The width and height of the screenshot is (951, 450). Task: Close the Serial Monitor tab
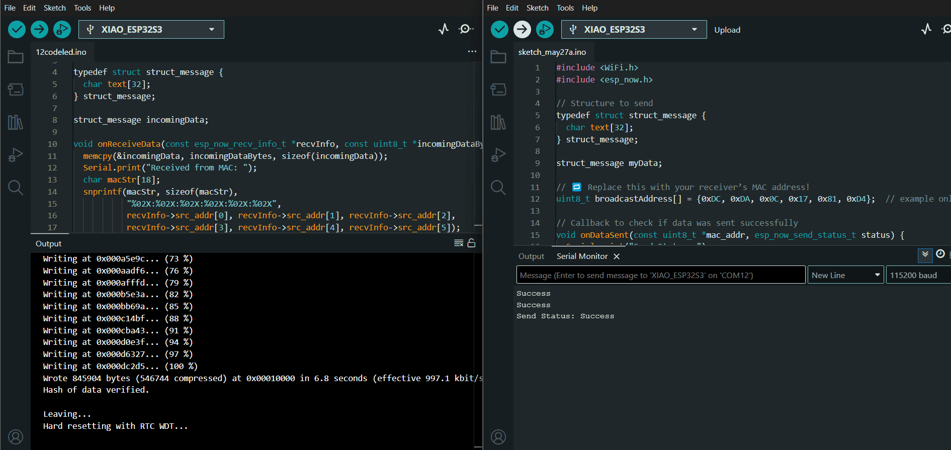tap(617, 256)
